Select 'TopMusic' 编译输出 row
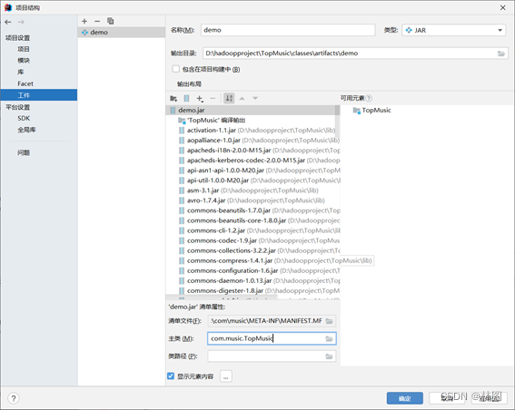The image size is (515, 410). [253, 120]
